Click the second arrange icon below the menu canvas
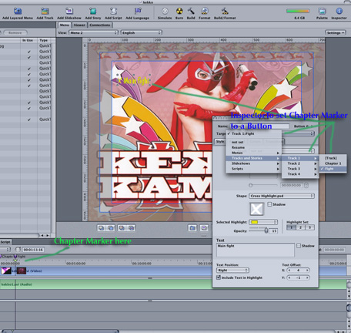Viewport: 351px width, 333px height. pos(111,228)
